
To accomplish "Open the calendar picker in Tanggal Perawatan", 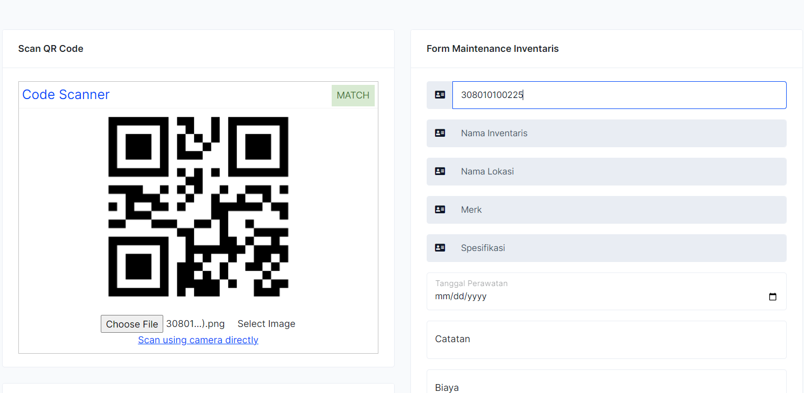I will (x=773, y=297).
